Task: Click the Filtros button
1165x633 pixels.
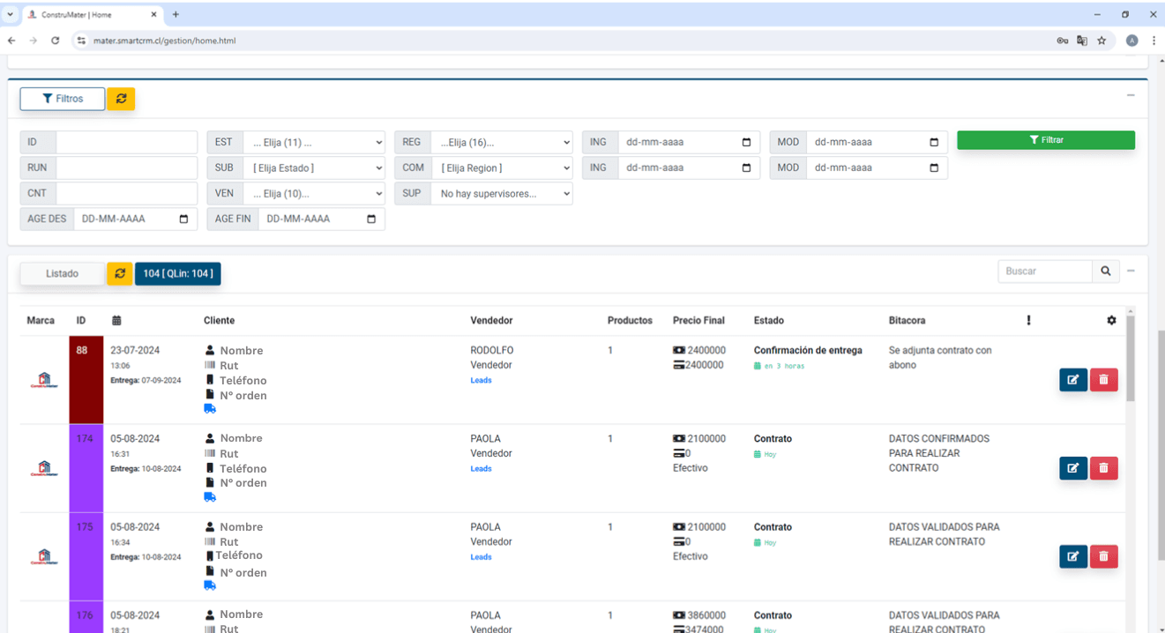Action: pos(63,99)
